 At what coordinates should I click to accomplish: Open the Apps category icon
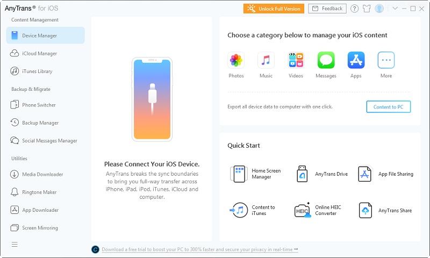[356, 60]
